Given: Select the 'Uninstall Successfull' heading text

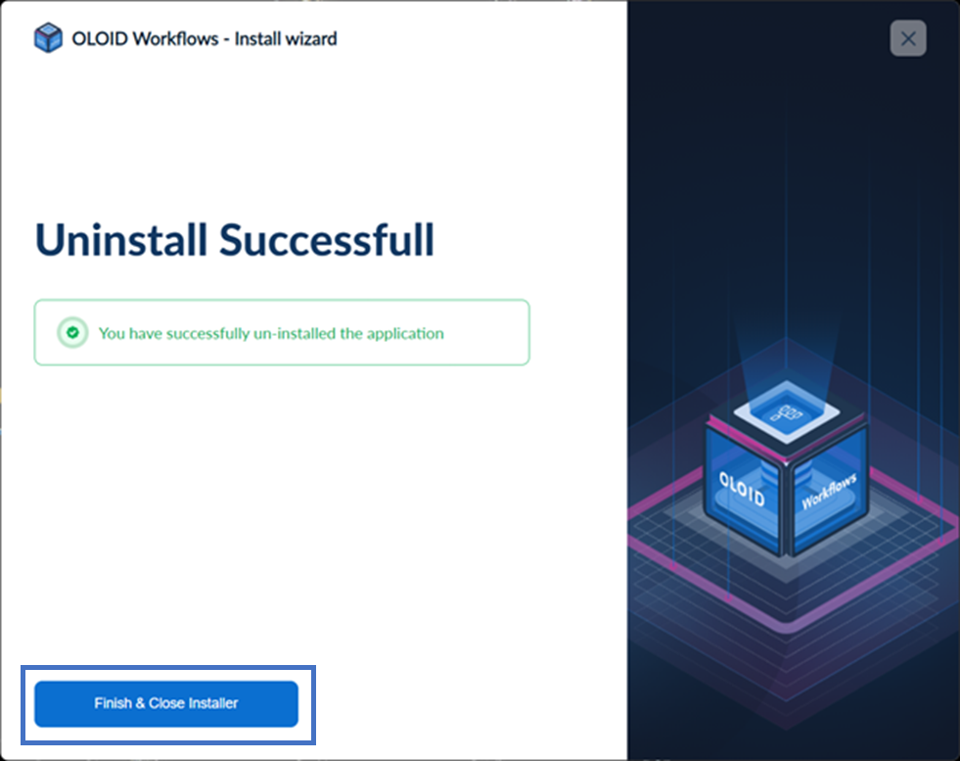Looking at the screenshot, I should [235, 240].
